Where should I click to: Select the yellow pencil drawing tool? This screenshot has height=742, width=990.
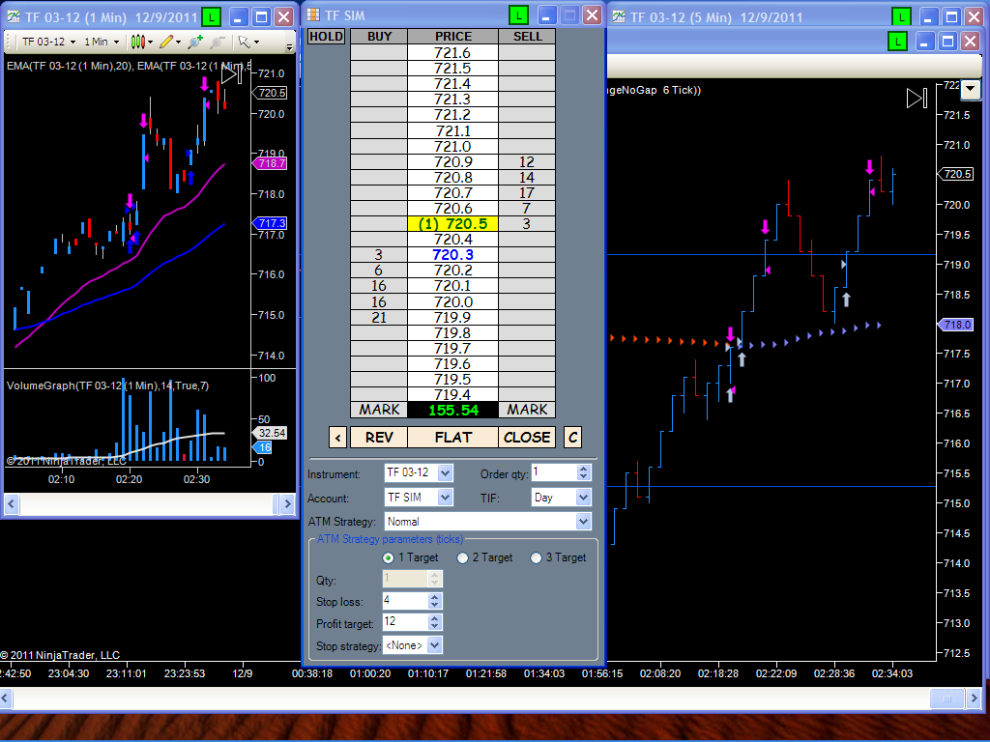coord(166,42)
